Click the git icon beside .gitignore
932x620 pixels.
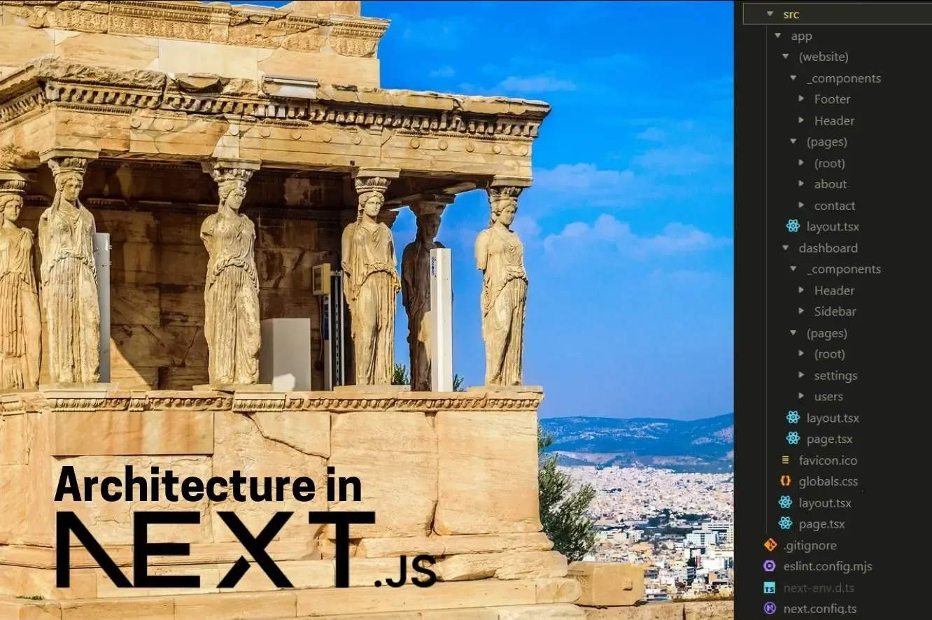(770, 544)
